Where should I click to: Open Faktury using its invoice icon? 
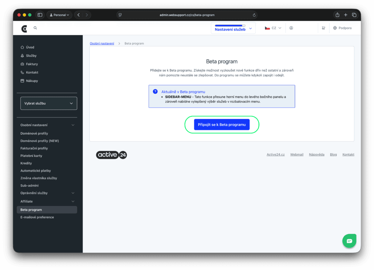22,64
